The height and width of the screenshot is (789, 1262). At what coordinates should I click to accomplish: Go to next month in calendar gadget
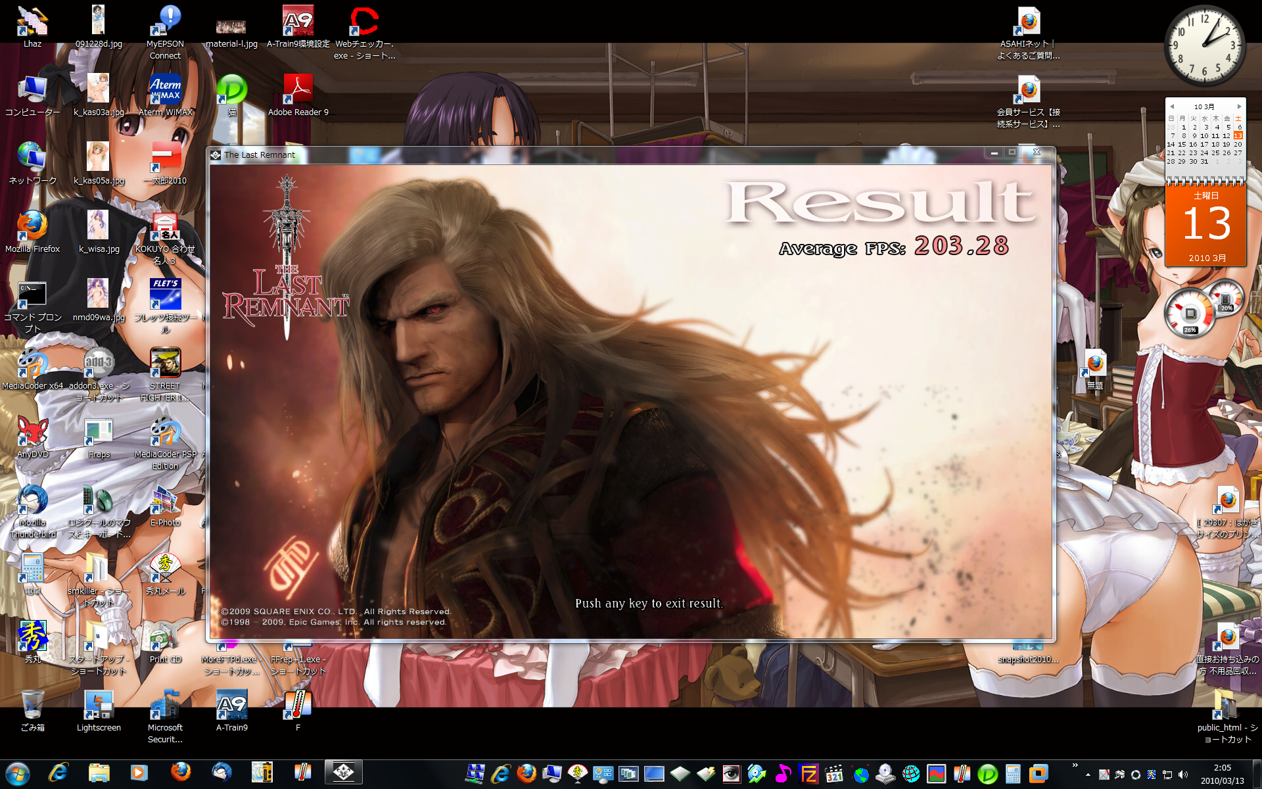[x=1239, y=107]
